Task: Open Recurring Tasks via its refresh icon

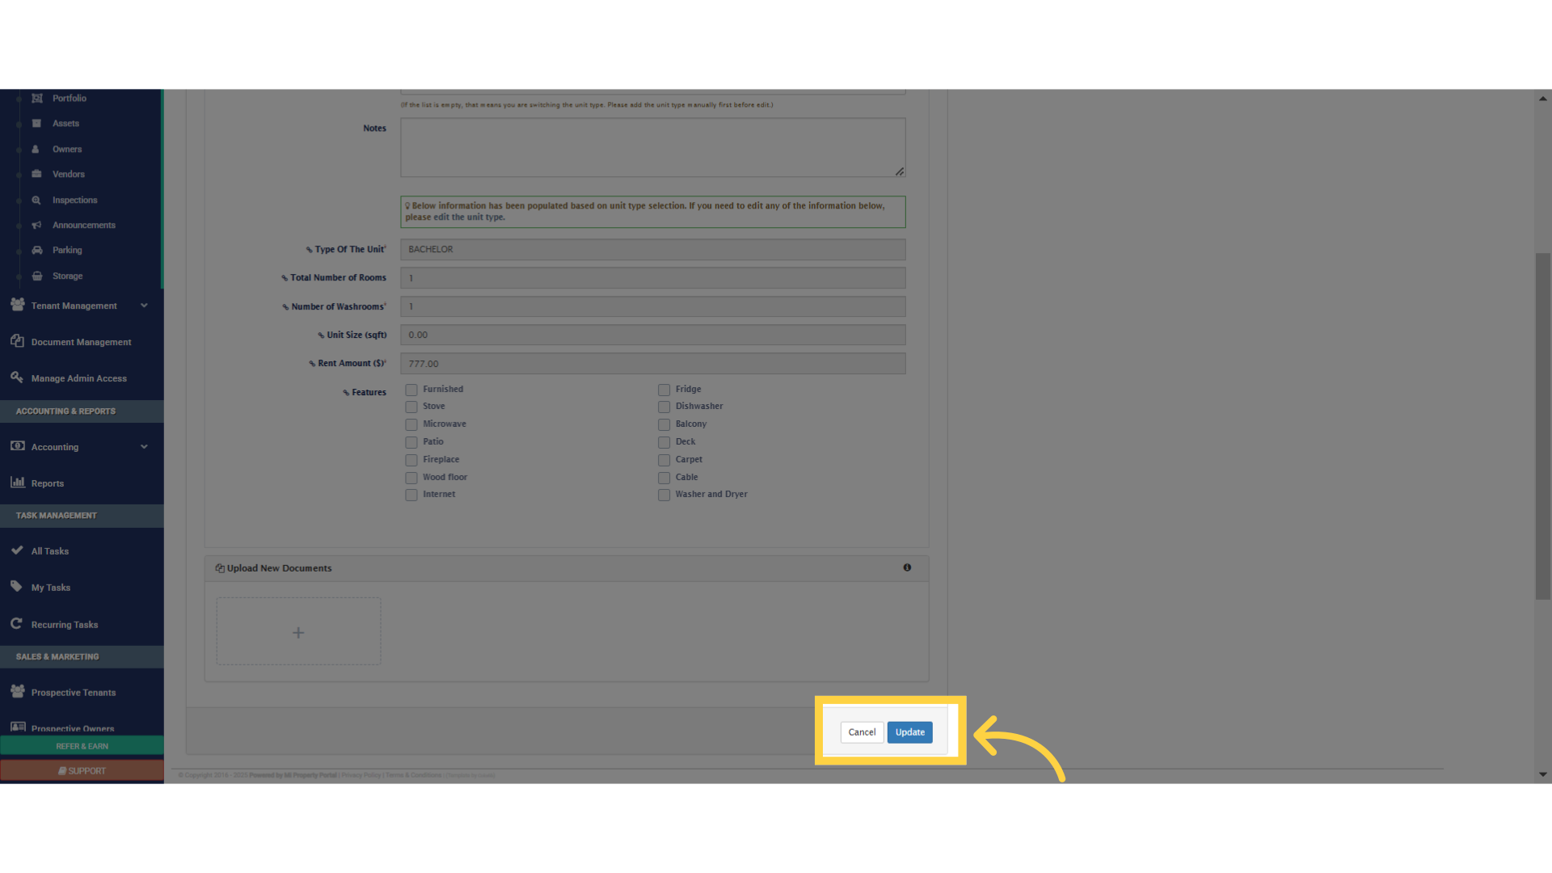Action: point(16,623)
